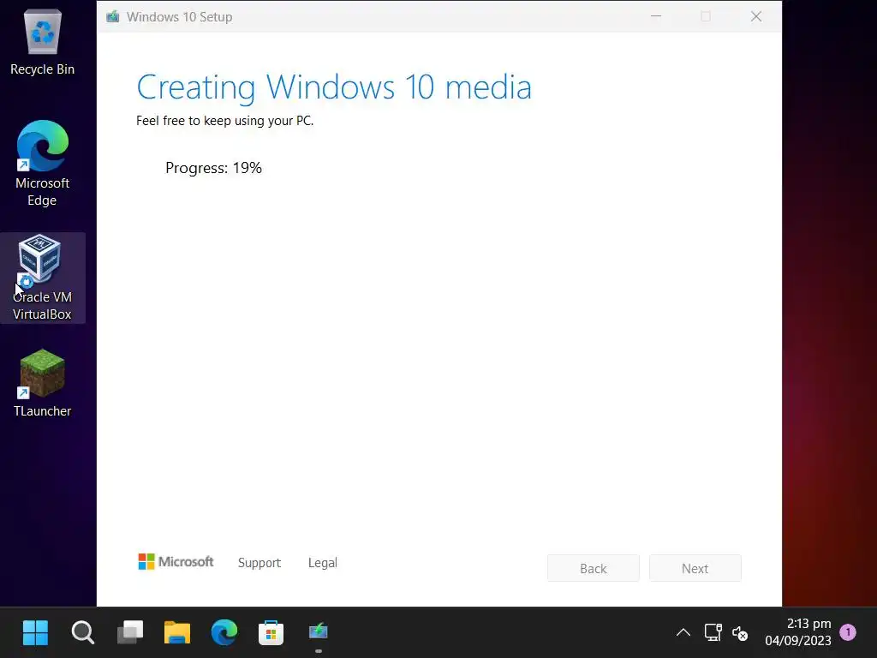Open the Recycle Bin desktop icon
Screen dimensions: 877x658
point(43,43)
